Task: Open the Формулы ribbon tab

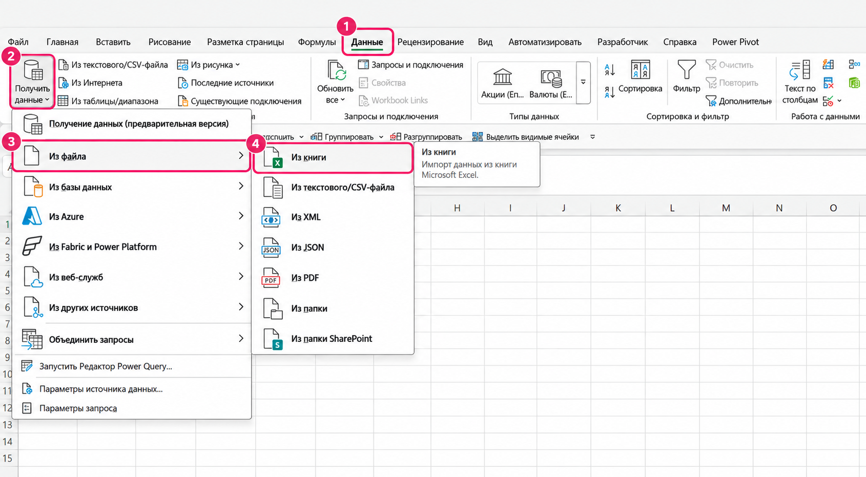Action: [x=317, y=42]
